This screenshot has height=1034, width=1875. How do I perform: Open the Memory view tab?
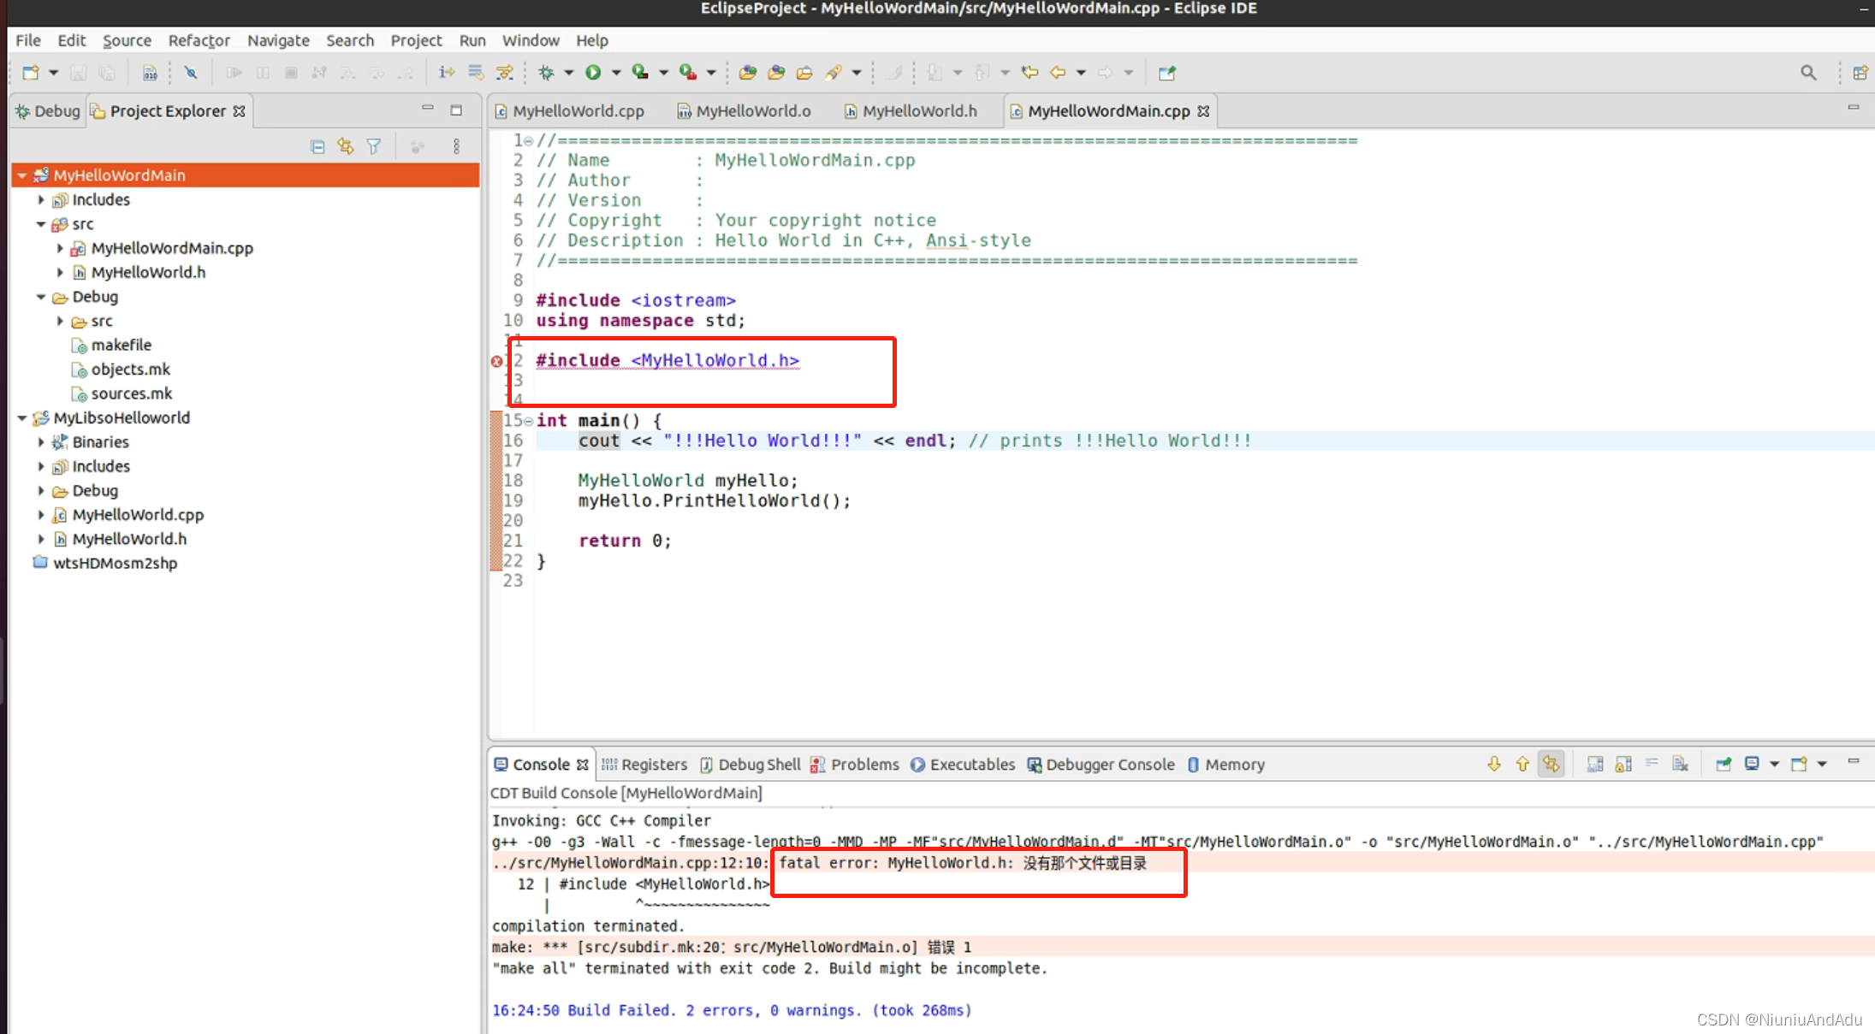coord(1225,765)
